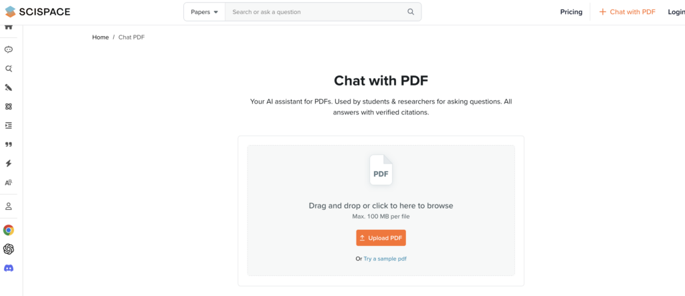
Task: Open the AI detector text icon
Action: click(8, 182)
